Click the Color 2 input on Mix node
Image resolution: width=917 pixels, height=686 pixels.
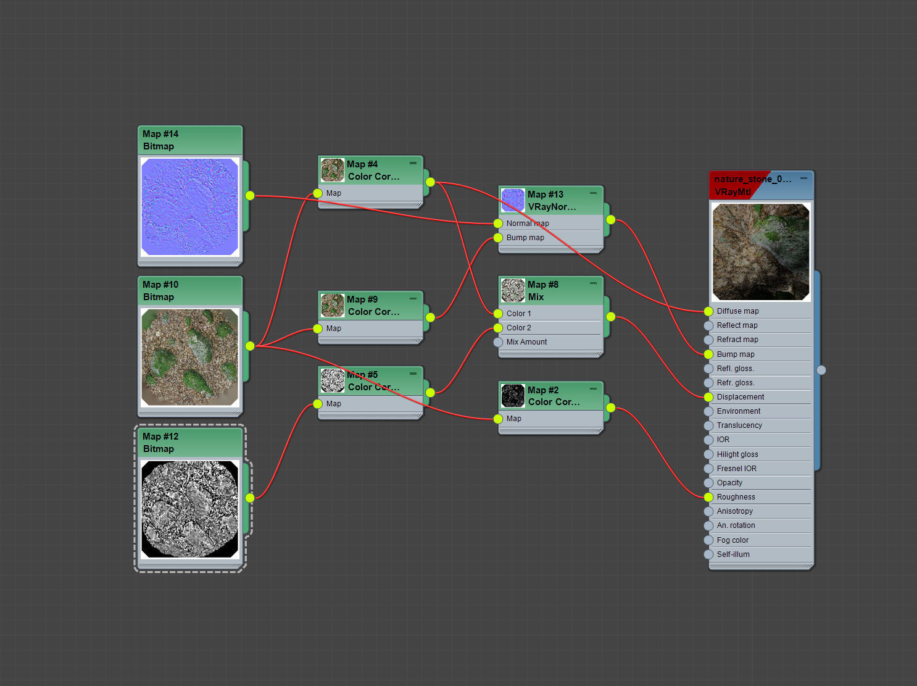click(x=498, y=328)
